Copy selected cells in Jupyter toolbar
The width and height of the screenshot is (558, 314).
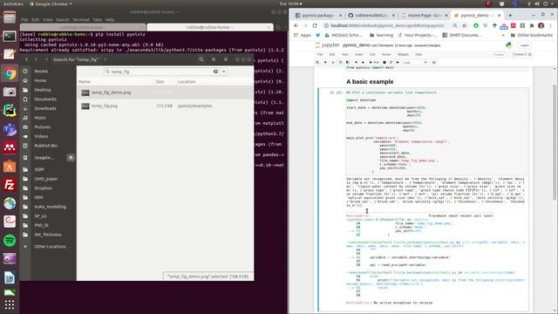(341, 62)
